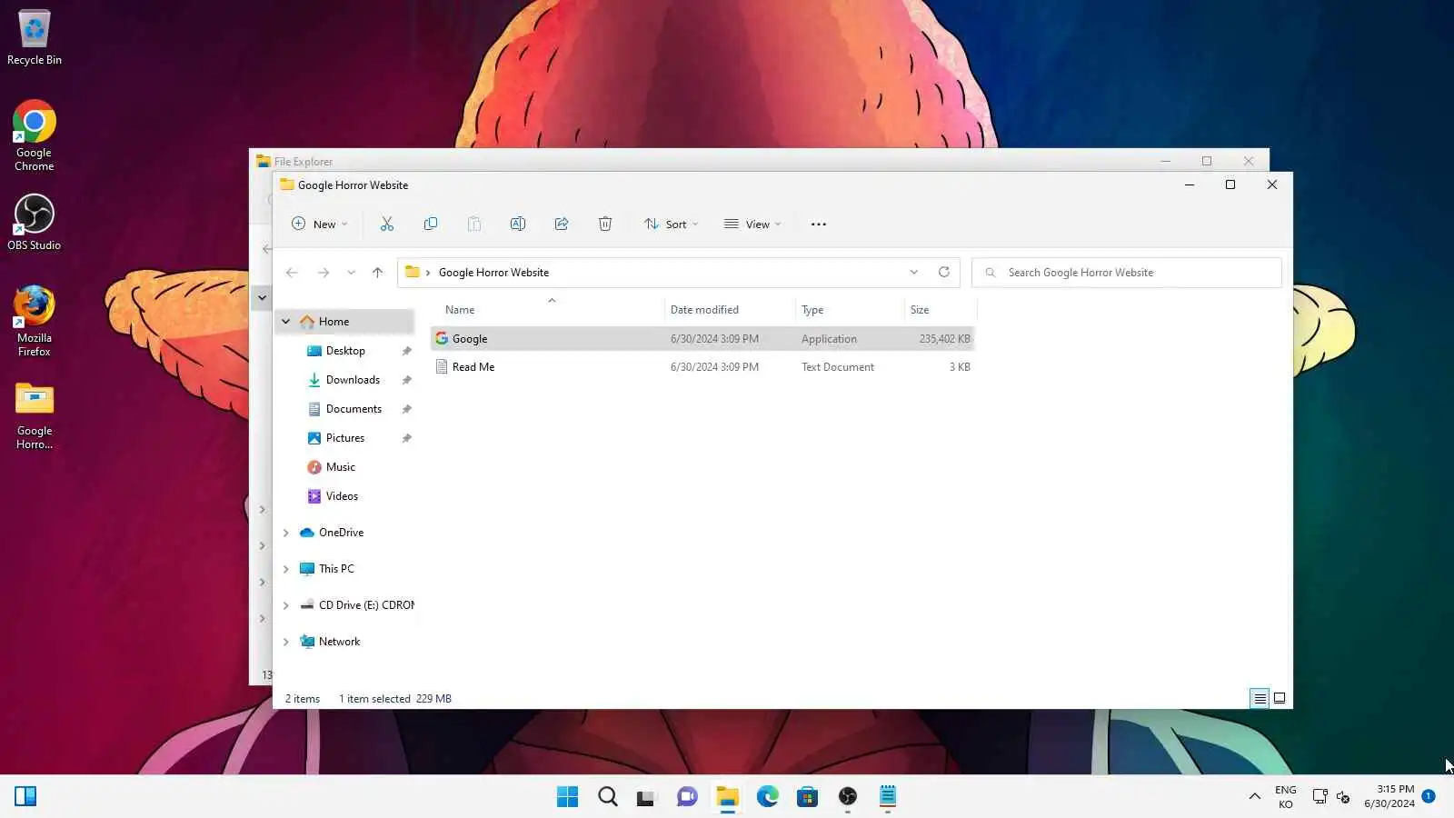Select the Read Me text document
Screen dimensions: 1454x818
click(x=702, y=367)
